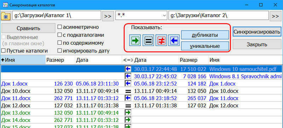Click date 05.06.18 23:11:30
The width and height of the screenshot is (283, 128).
coord(97,84)
